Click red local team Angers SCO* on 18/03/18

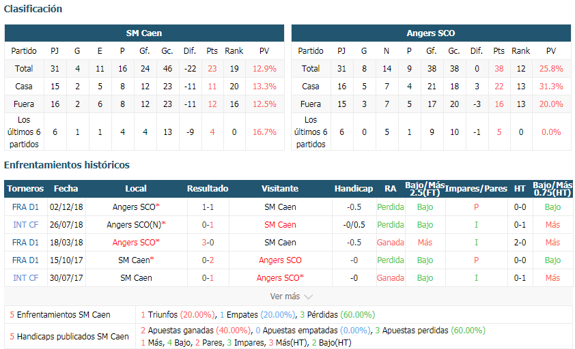point(136,243)
